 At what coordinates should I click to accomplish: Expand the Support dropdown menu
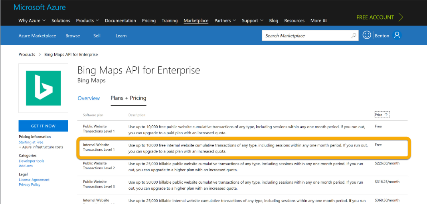tap(253, 21)
